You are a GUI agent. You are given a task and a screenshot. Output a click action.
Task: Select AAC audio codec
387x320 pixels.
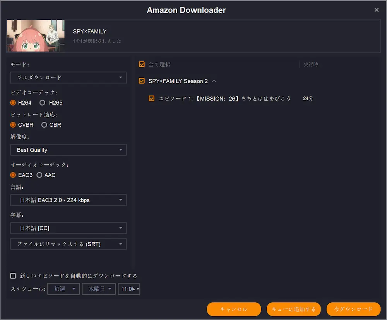(39, 175)
